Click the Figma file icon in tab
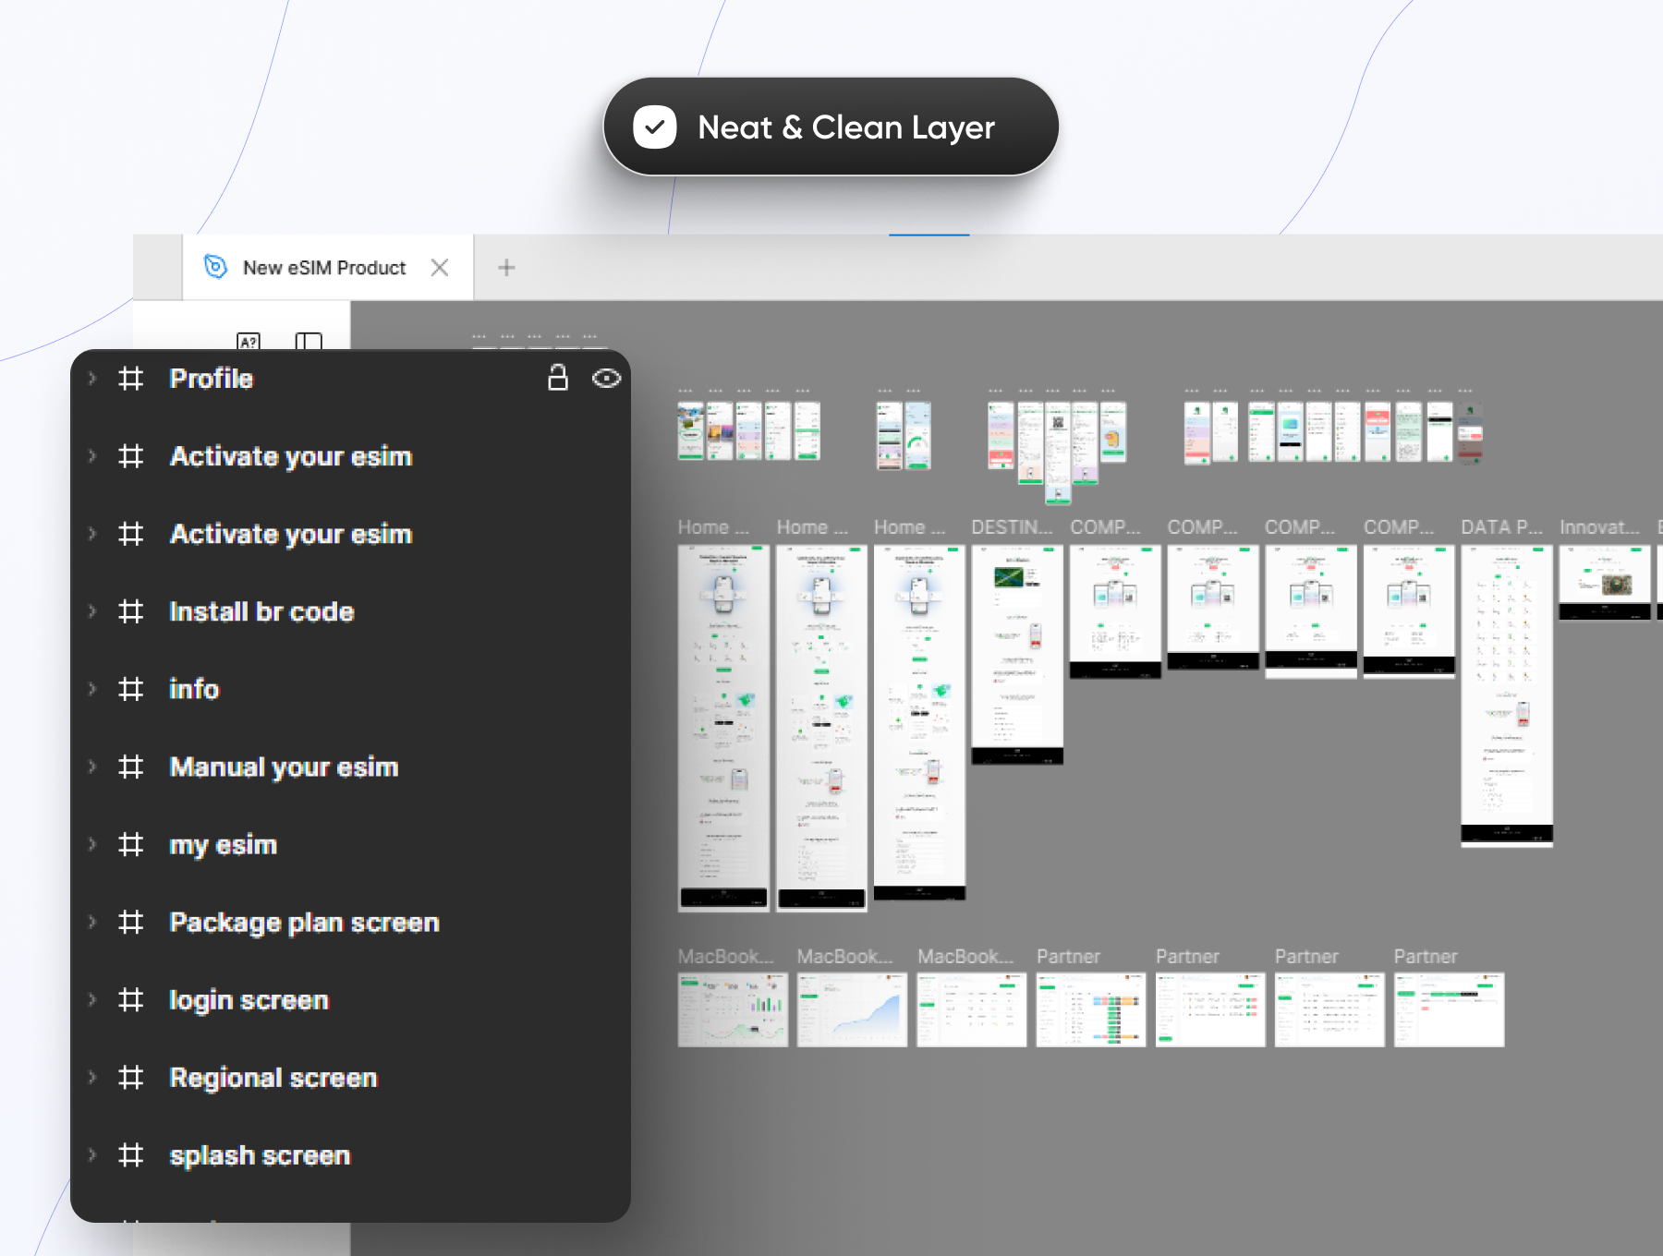 point(215,267)
